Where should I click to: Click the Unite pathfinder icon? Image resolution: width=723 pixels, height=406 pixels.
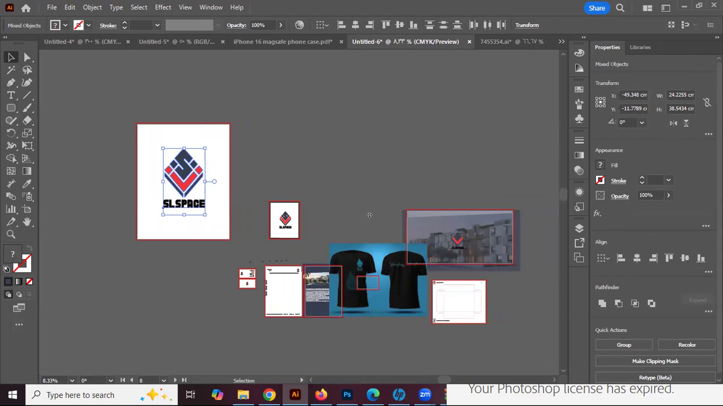[x=602, y=303]
